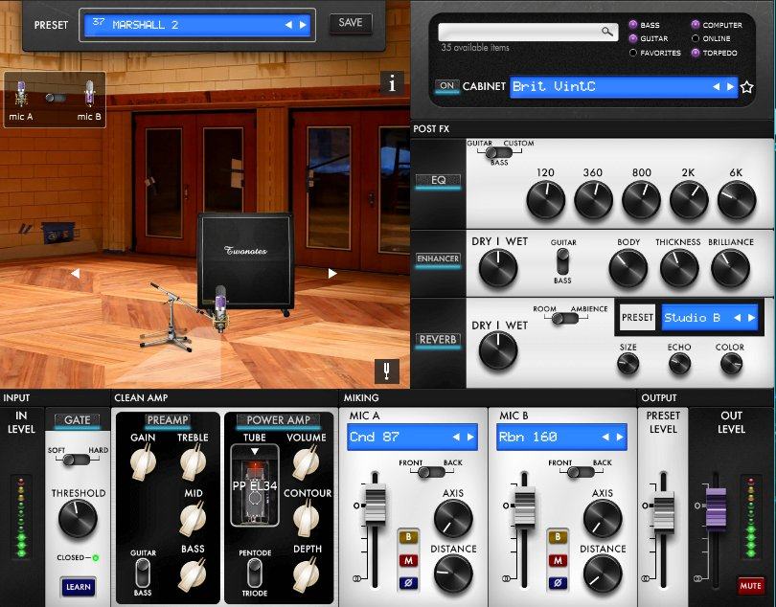The image size is (776, 607).
Task: Enable the Favorites filter radio button
Action: click(x=633, y=53)
